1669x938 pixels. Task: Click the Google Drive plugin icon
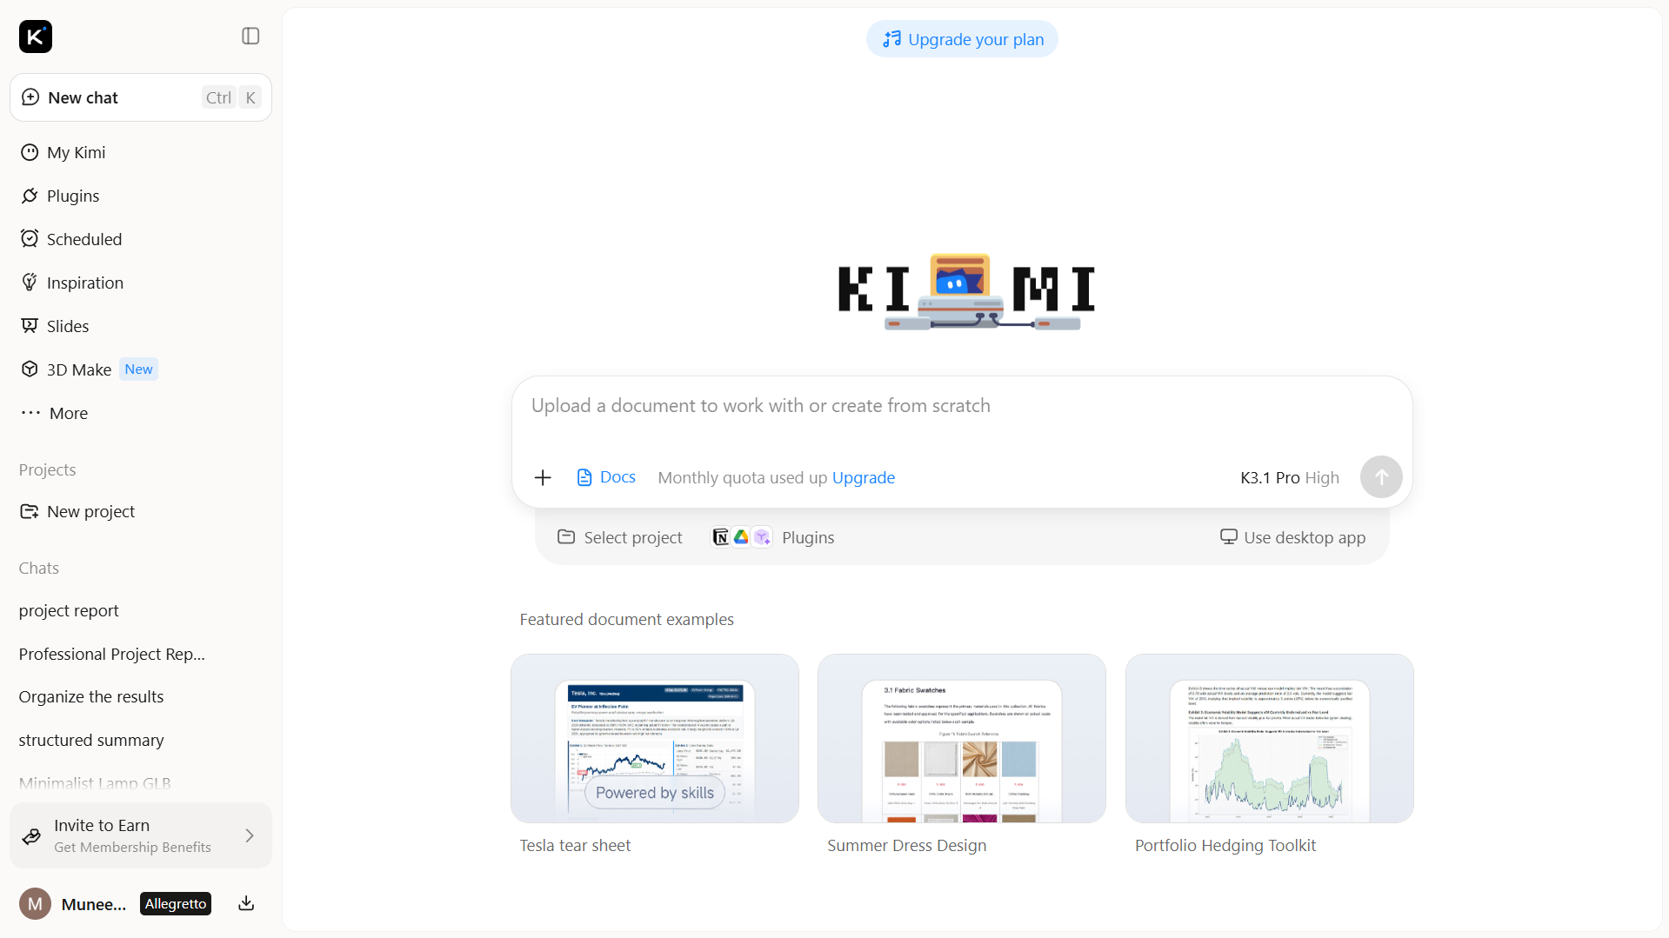pyautogui.click(x=741, y=537)
